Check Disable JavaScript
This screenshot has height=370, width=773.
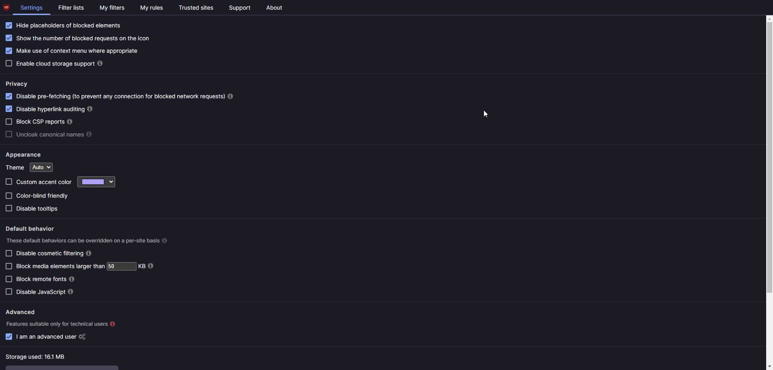(9, 292)
